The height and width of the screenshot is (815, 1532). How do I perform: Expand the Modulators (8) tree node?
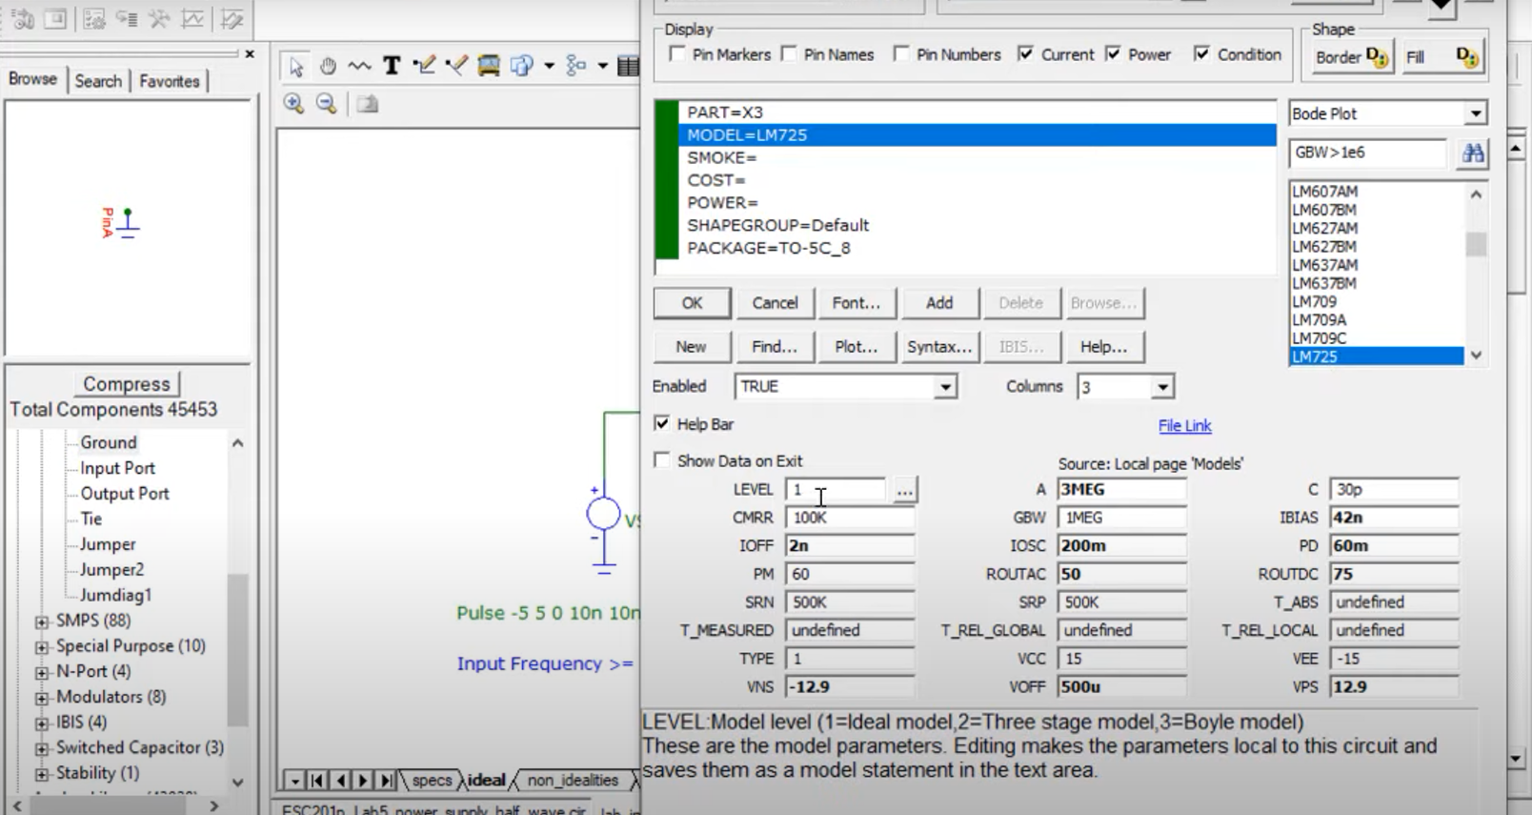pyautogui.click(x=42, y=698)
